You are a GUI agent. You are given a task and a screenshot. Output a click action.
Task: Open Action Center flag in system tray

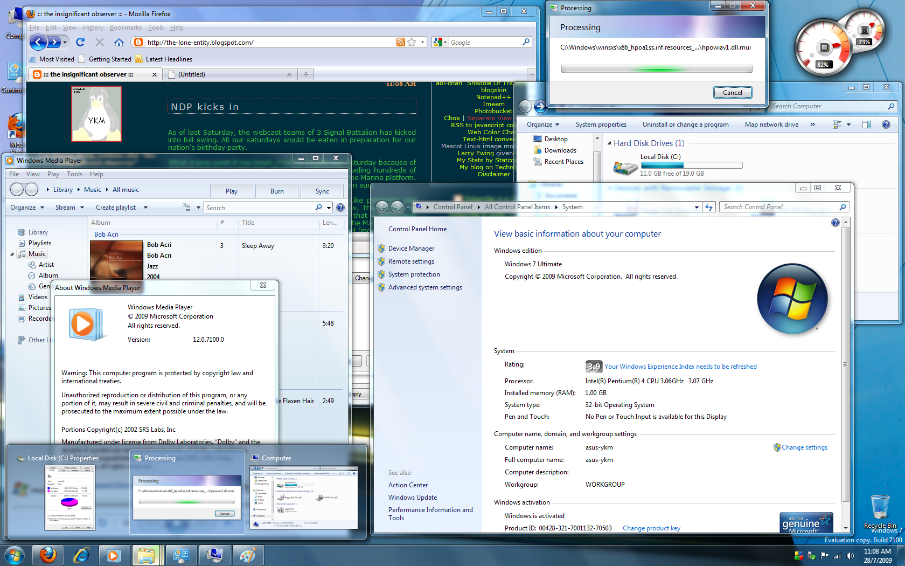click(x=824, y=556)
